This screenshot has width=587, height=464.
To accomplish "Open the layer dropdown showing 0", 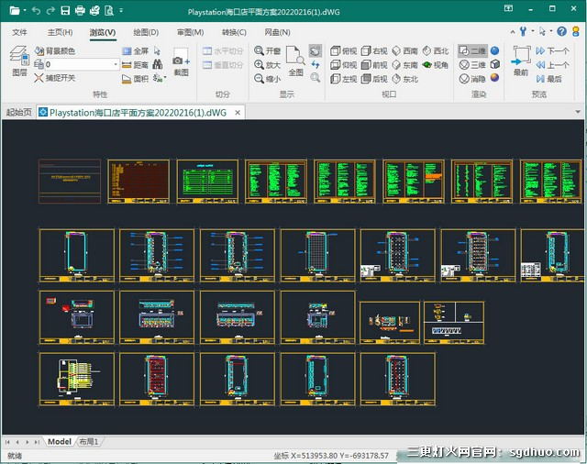I will [82, 64].
